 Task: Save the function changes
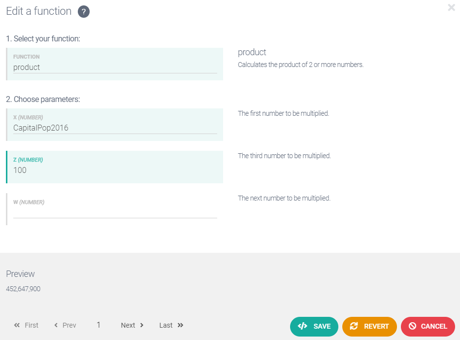314,326
